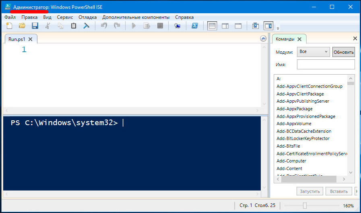This screenshot has height=213, width=361.
Task: Open the toolbar overflow options arrow
Action: [278, 28]
